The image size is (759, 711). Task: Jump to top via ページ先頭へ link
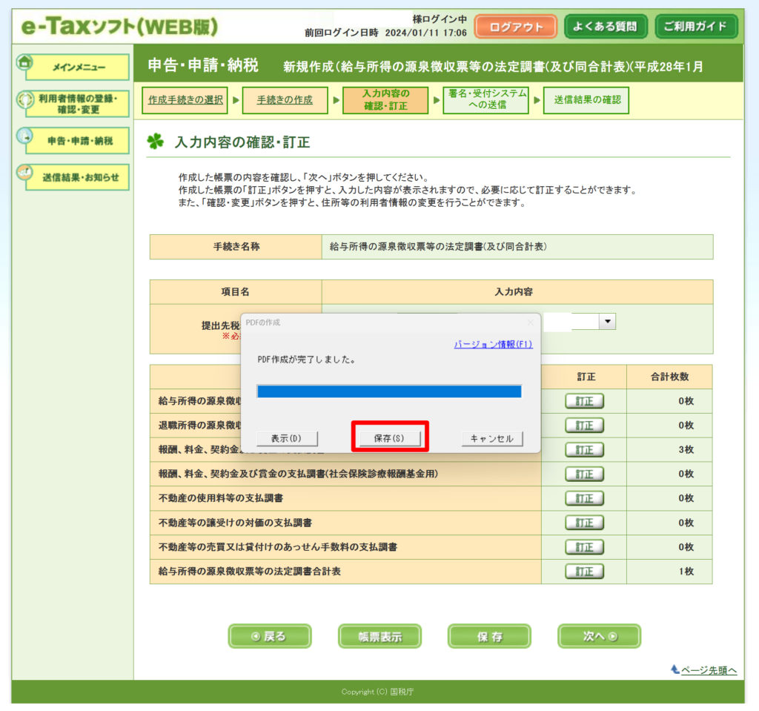click(x=708, y=670)
